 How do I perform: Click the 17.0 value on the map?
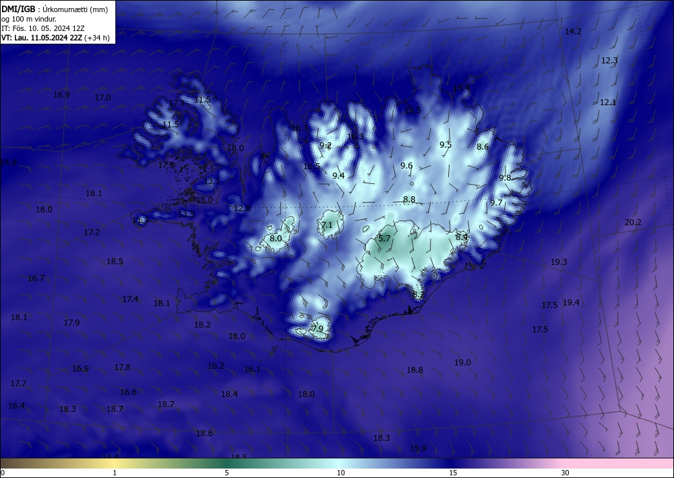coord(102,98)
